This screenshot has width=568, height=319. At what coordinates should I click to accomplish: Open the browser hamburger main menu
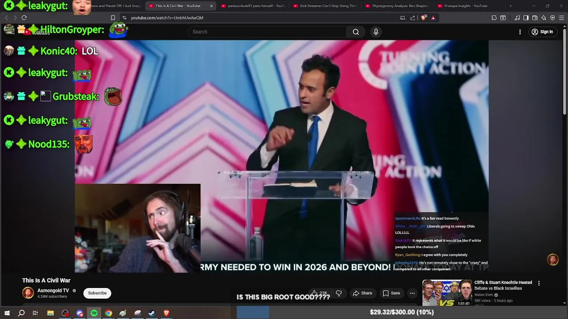561,18
